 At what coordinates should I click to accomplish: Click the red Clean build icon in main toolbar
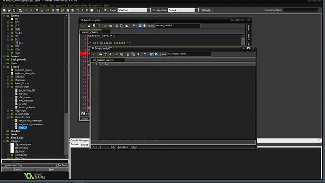[37, 10]
